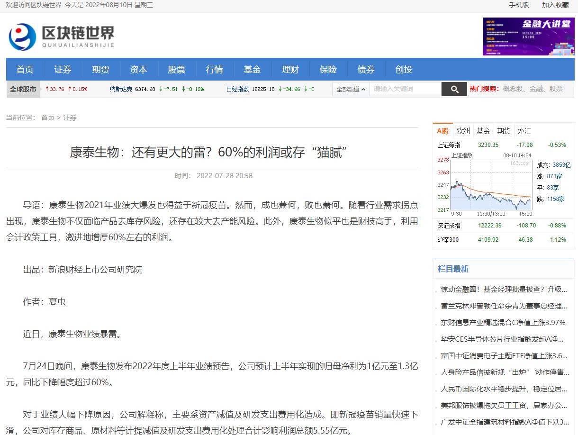Open the 首页 navigation tab

point(25,70)
